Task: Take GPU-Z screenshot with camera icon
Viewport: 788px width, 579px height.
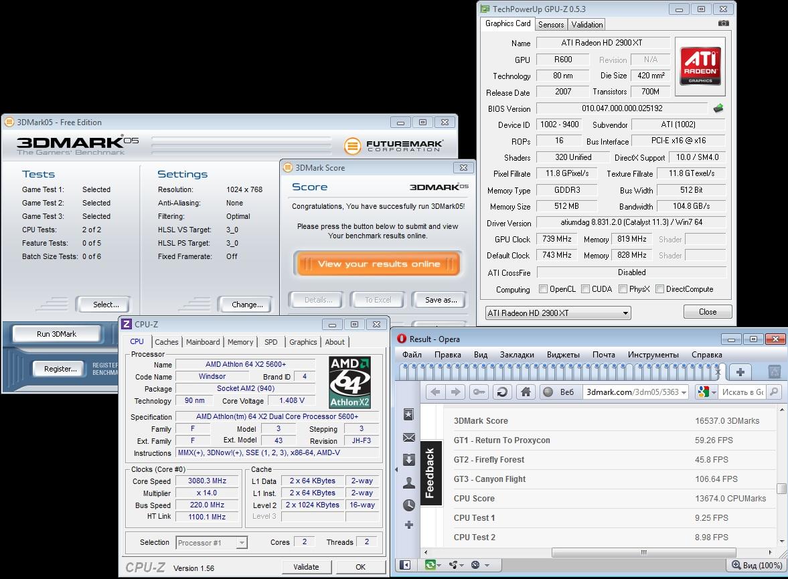Action: [723, 23]
